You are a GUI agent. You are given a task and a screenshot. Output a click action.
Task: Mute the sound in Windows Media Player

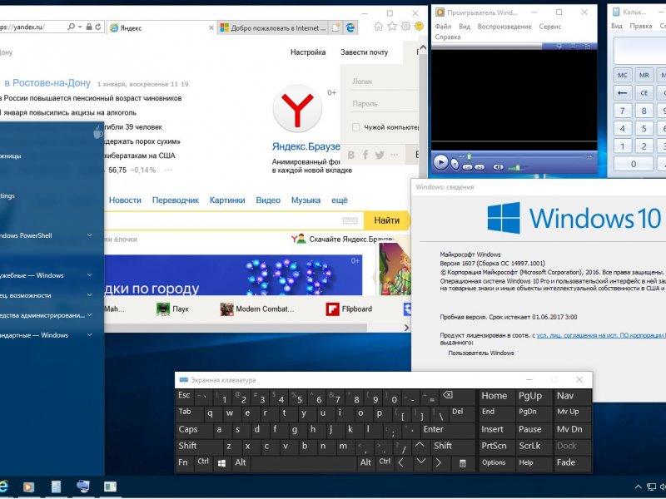click(x=498, y=167)
